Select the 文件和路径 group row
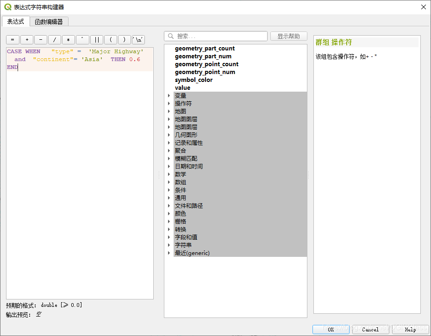Screen dimensions: 431x336 click(240, 206)
